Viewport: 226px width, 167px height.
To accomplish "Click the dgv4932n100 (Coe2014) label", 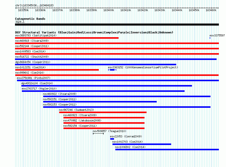I will pyautogui.click(x=37, y=83).
